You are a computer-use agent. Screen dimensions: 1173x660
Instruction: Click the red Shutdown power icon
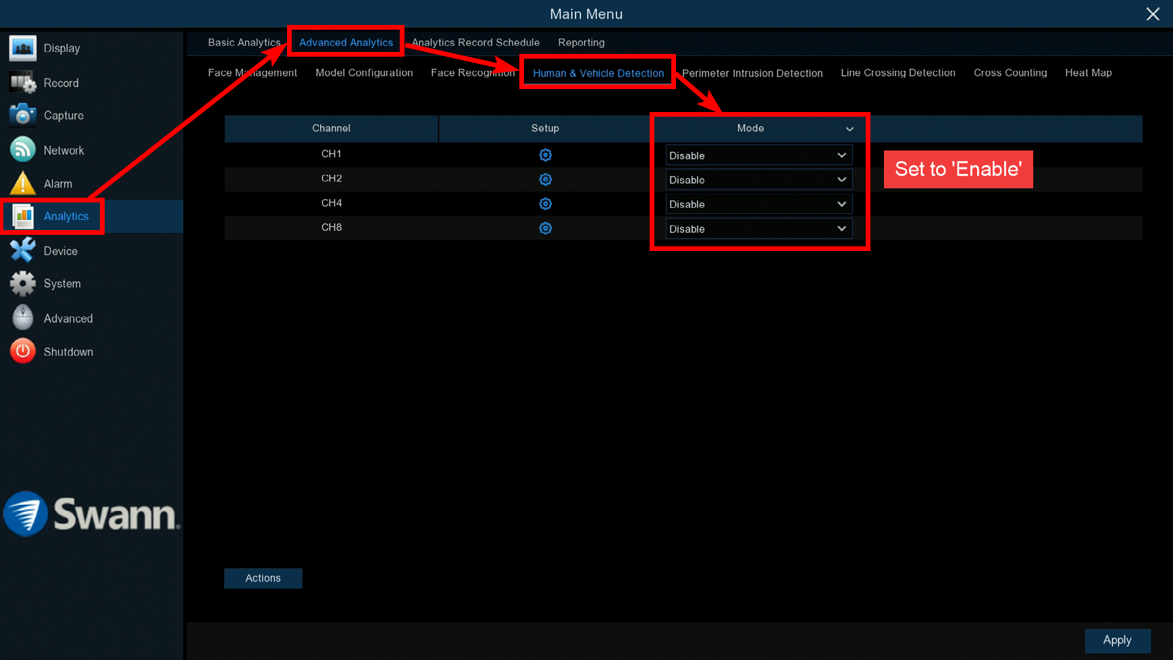22,352
